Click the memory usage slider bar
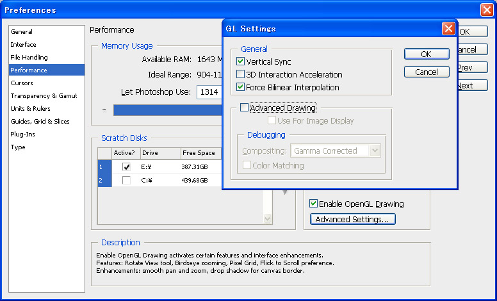Viewport: 497px width, 301px height. (x=168, y=110)
